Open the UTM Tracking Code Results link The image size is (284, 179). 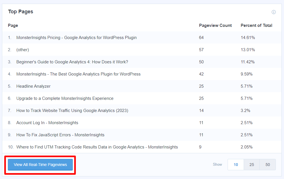pos(97,147)
